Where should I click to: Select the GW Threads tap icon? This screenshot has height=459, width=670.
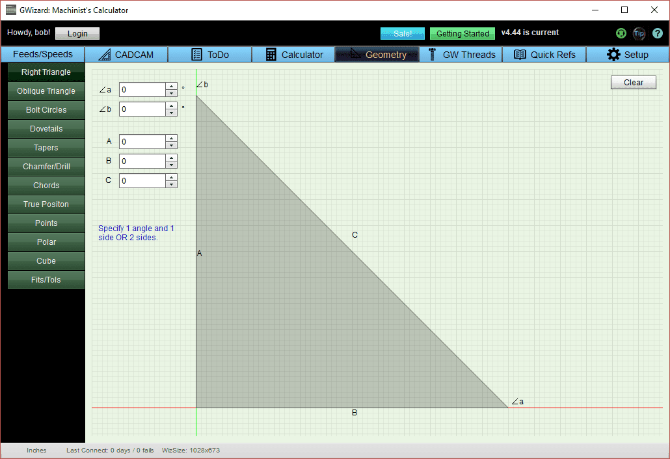pos(433,55)
